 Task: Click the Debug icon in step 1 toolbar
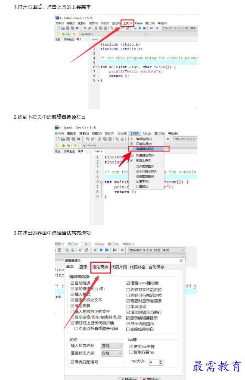(x=151, y=28)
